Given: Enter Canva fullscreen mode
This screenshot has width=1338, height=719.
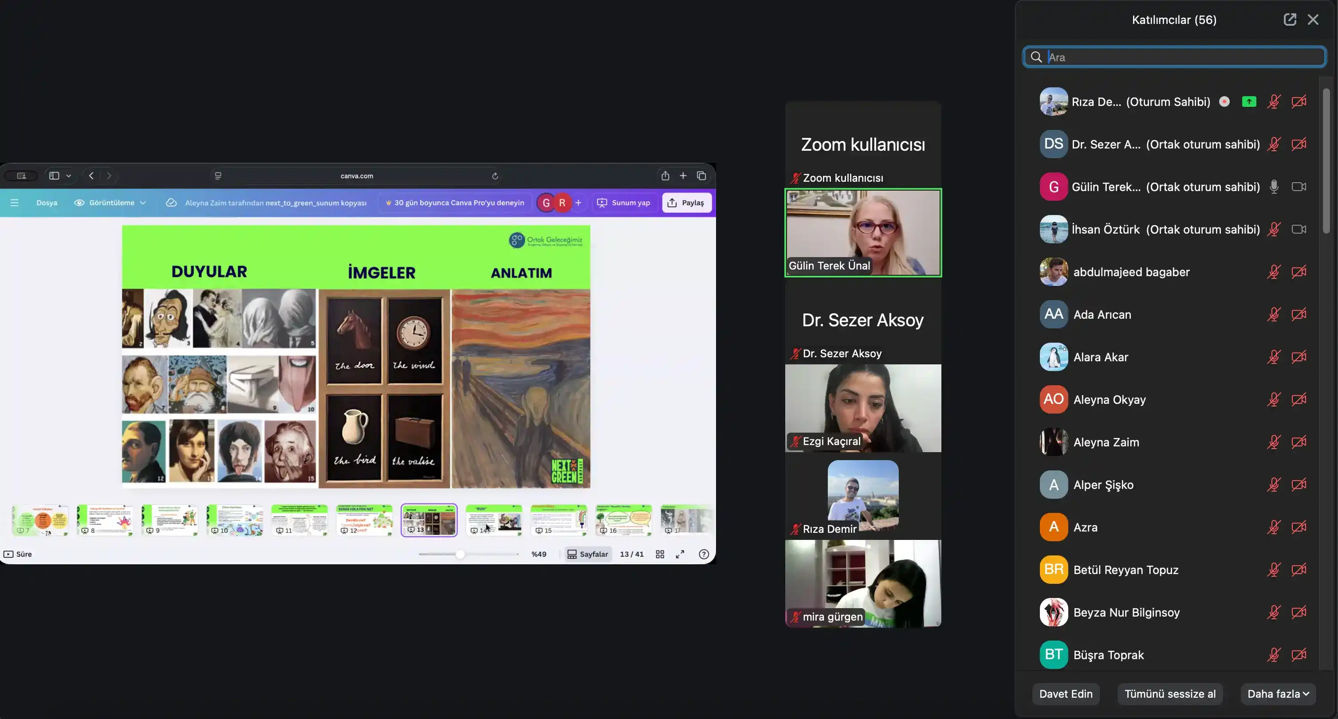Looking at the screenshot, I should tap(680, 554).
